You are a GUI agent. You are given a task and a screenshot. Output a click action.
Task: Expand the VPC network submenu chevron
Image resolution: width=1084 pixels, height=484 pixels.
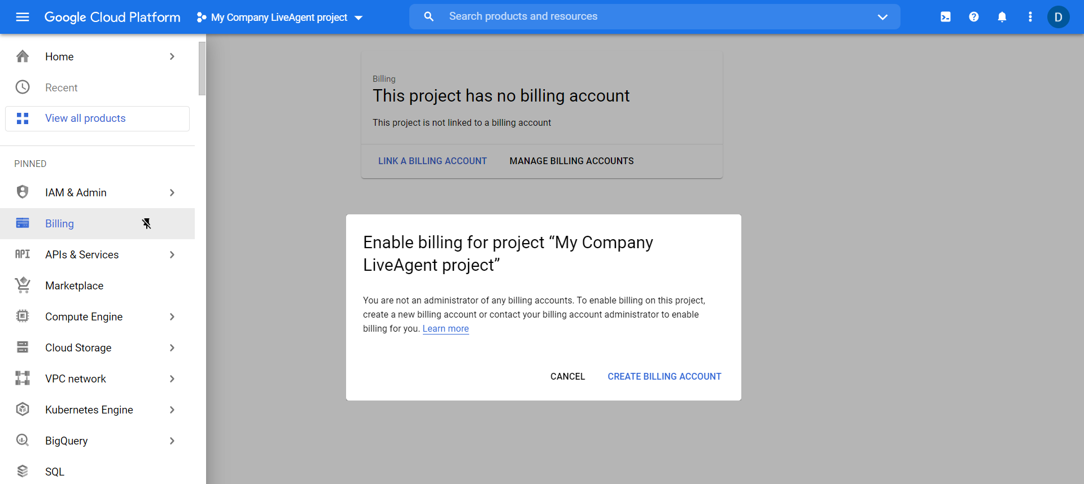pos(172,379)
